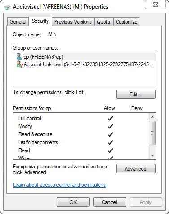Click permissions list scroll down arrow
Image resolution: width=169 pixels, height=214 pixels.
152,156
